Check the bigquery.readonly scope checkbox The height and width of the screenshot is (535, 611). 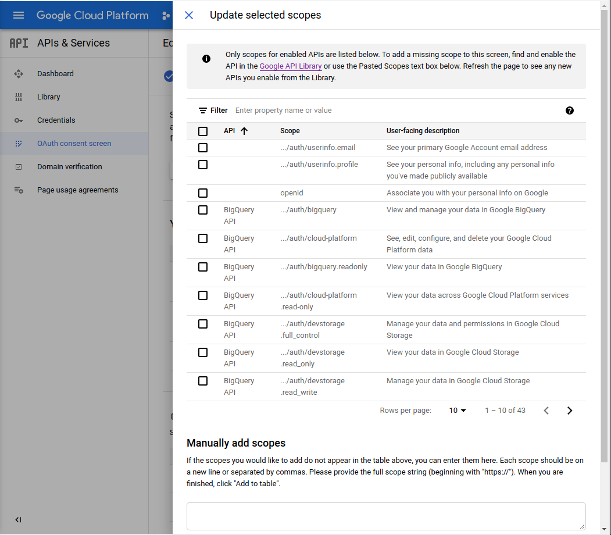tap(203, 267)
